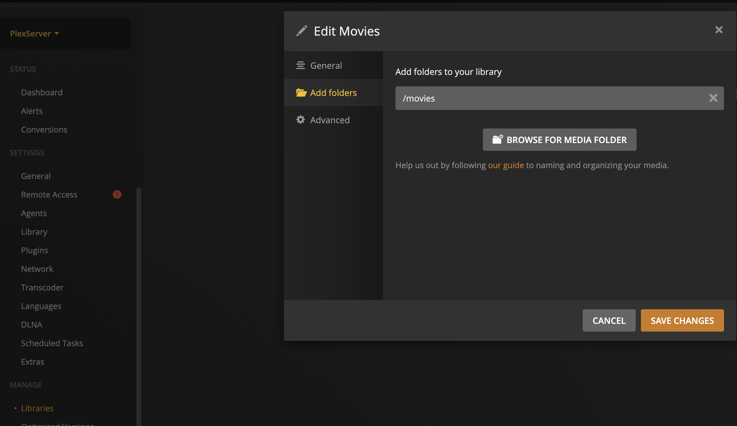Close the Edit Movies dialog

[719, 30]
